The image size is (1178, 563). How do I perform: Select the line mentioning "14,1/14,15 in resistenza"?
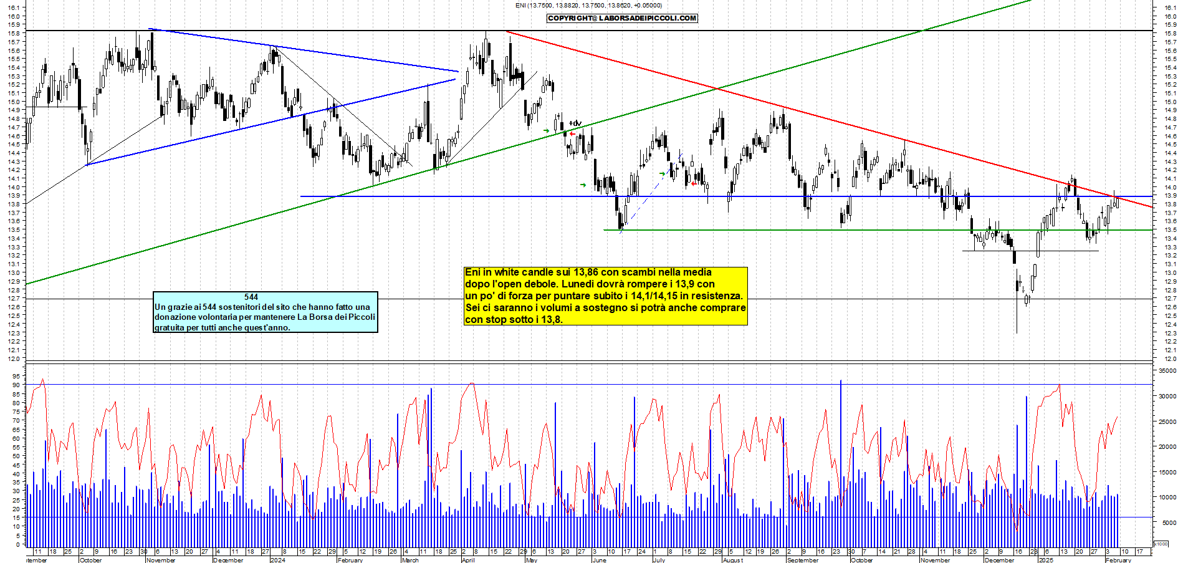604,296
